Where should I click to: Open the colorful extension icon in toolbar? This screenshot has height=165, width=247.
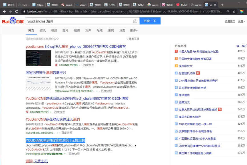pyautogui.click(x=242, y=11)
